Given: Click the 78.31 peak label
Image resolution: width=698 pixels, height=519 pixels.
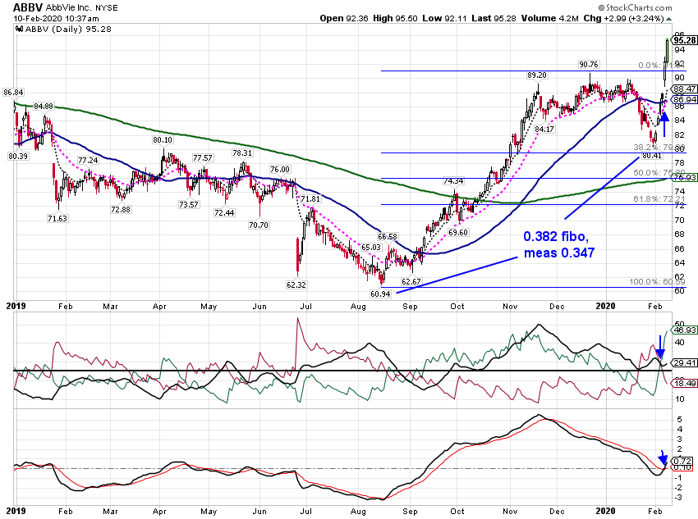Looking at the screenshot, I should (242, 153).
